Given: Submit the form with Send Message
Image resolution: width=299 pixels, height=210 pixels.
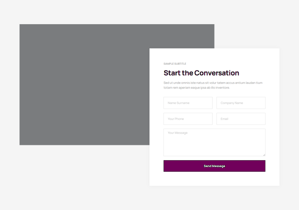Looking at the screenshot, I should [x=215, y=166].
